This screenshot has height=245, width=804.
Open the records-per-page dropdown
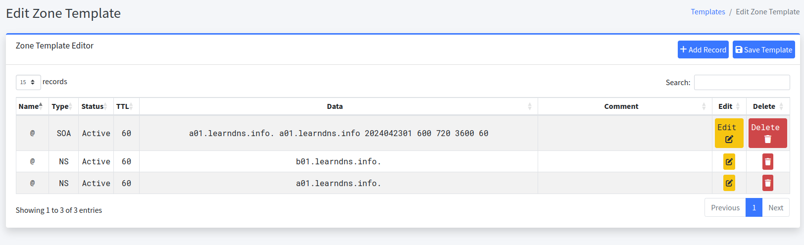coord(28,82)
